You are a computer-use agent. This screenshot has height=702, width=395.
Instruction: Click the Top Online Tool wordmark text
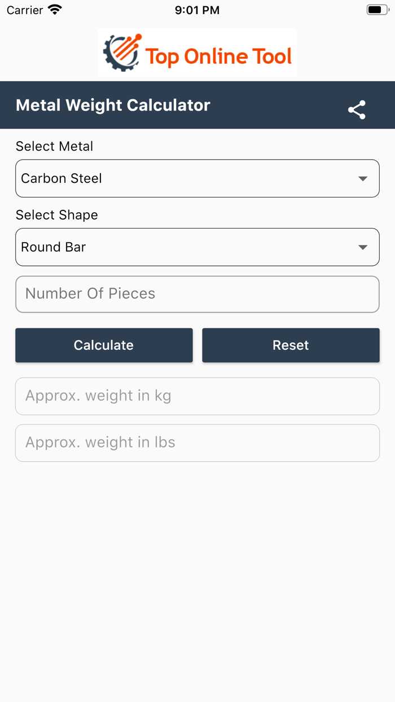219,55
